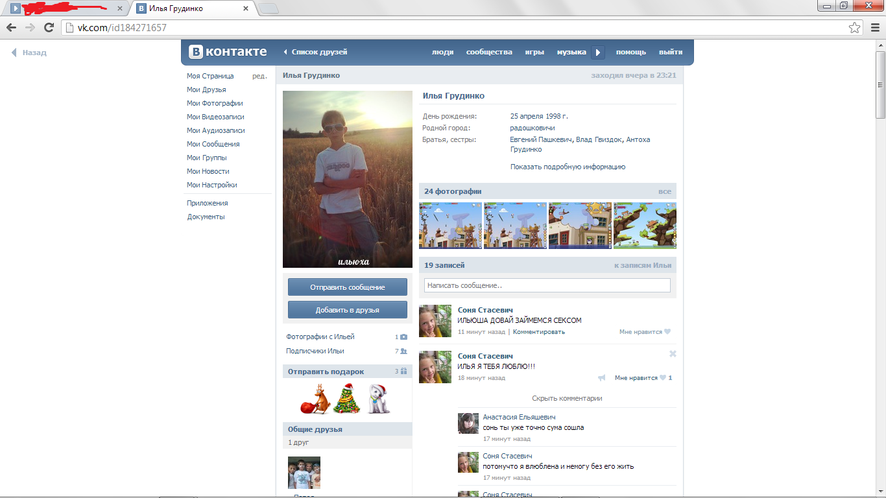This screenshot has width=886, height=498.
Task: Open Мои Сообщения in the sidebar
Action: 213,144
